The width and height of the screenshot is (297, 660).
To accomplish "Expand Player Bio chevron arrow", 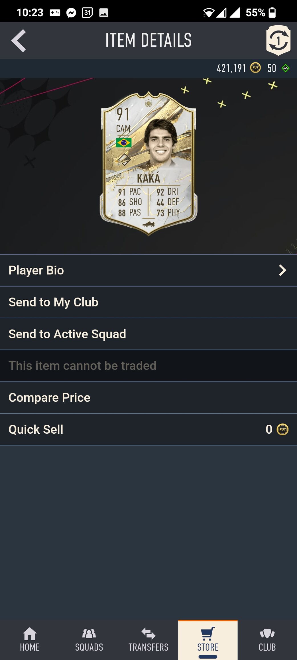I will [282, 270].
